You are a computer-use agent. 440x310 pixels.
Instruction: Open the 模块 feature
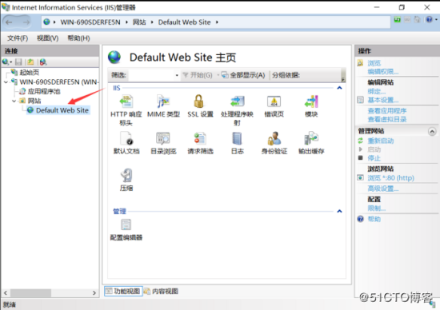pos(311,106)
